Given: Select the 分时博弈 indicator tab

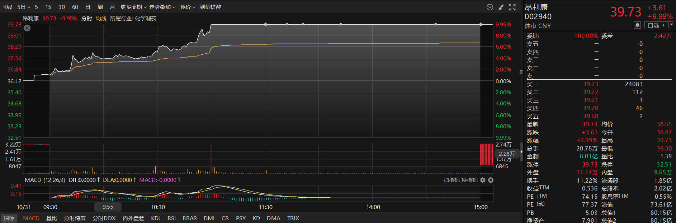Looking at the screenshot, I should [x=75, y=218].
